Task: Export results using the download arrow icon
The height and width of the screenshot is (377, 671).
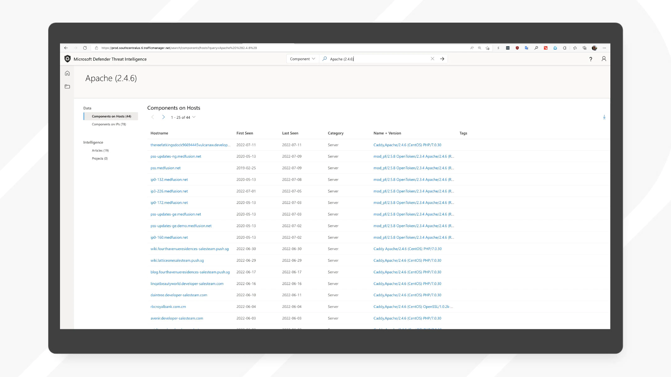Action: click(604, 117)
